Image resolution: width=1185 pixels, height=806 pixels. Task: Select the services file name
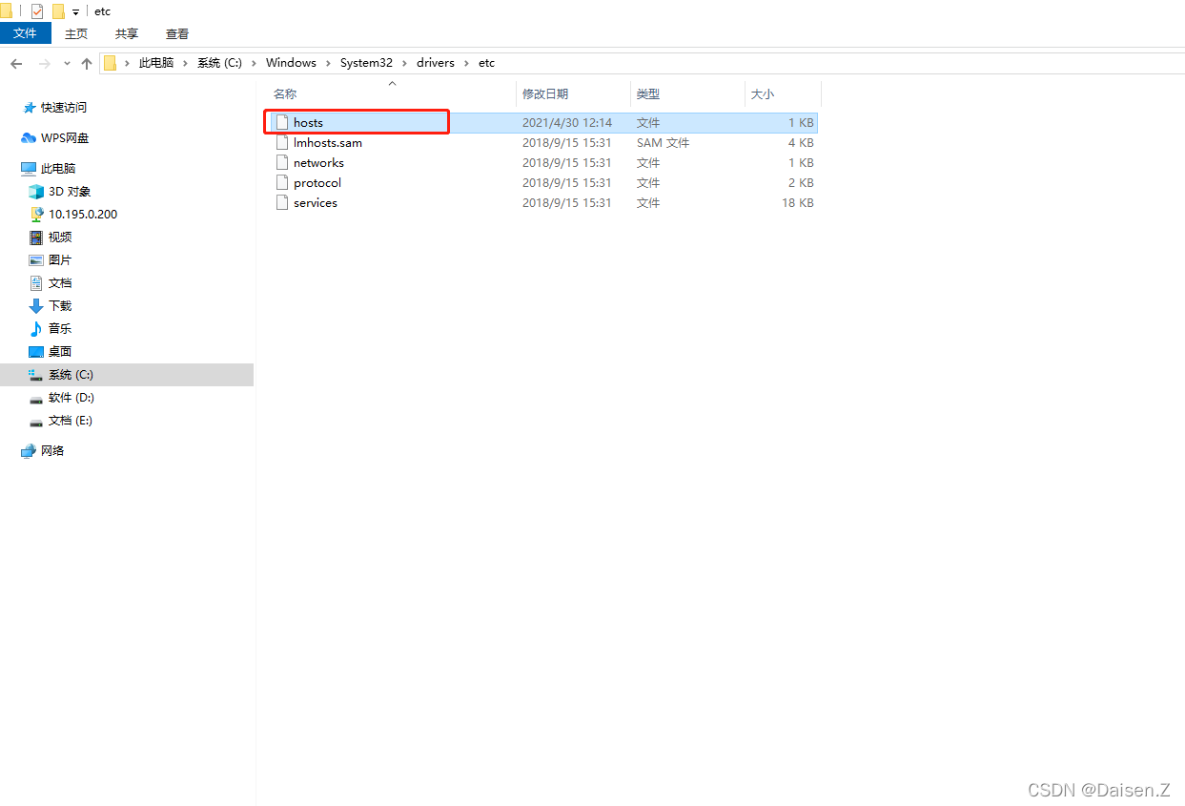316,202
